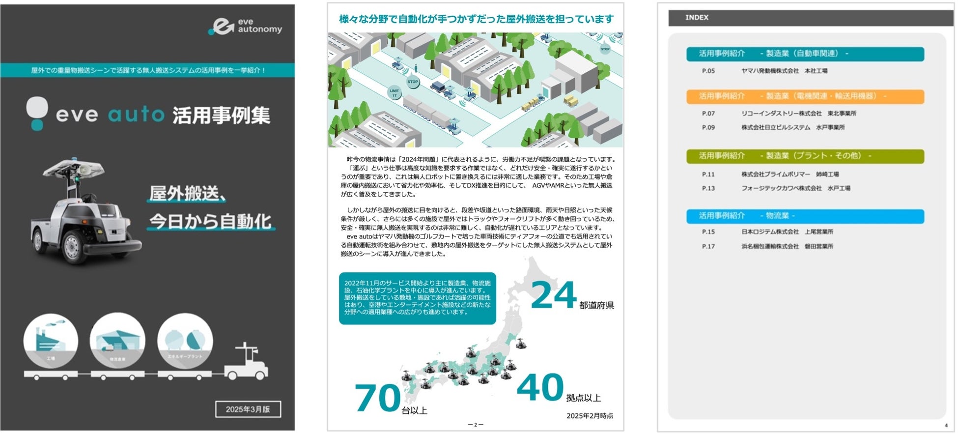Click the 'P.05' page reference
This screenshot has height=436, width=958.
coord(708,71)
